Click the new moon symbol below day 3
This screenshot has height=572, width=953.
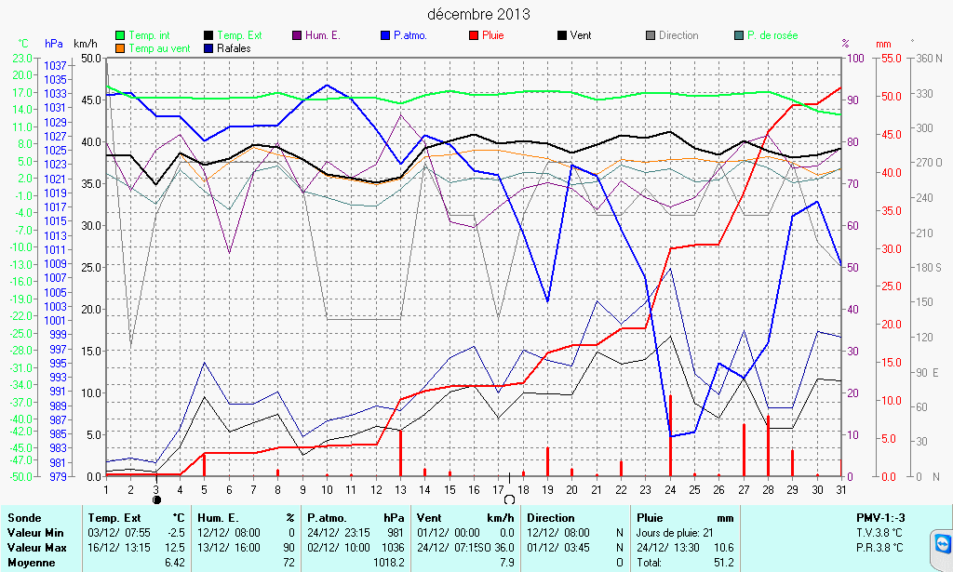[x=156, y=499]
